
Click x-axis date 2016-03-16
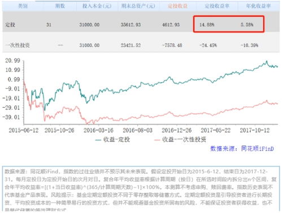click(x=98, y=130)
